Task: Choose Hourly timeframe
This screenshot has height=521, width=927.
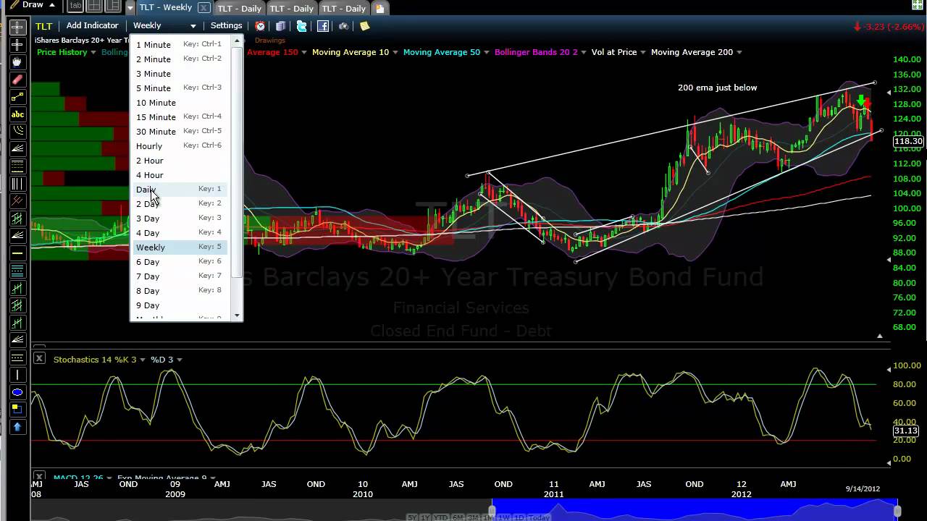Action: click(181, 145)
